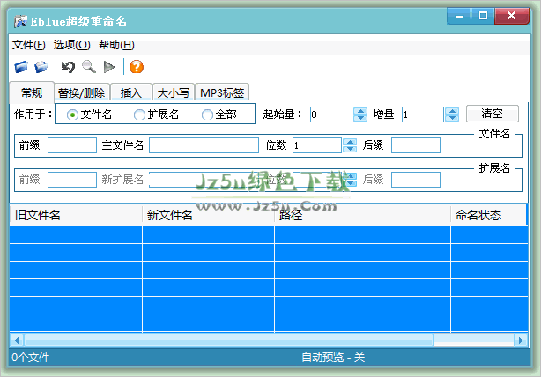Click the 命名状态 column header

[x=488, y=215]
